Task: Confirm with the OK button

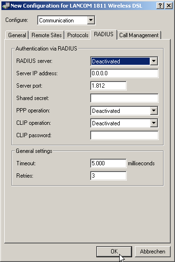Action: coord(114,252)
